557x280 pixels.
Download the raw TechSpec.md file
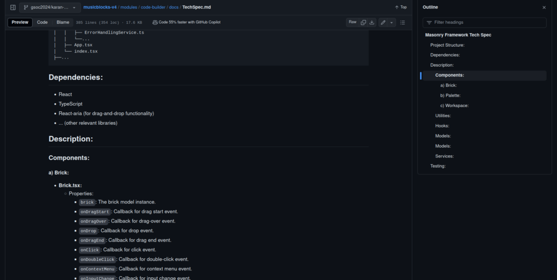372,22
